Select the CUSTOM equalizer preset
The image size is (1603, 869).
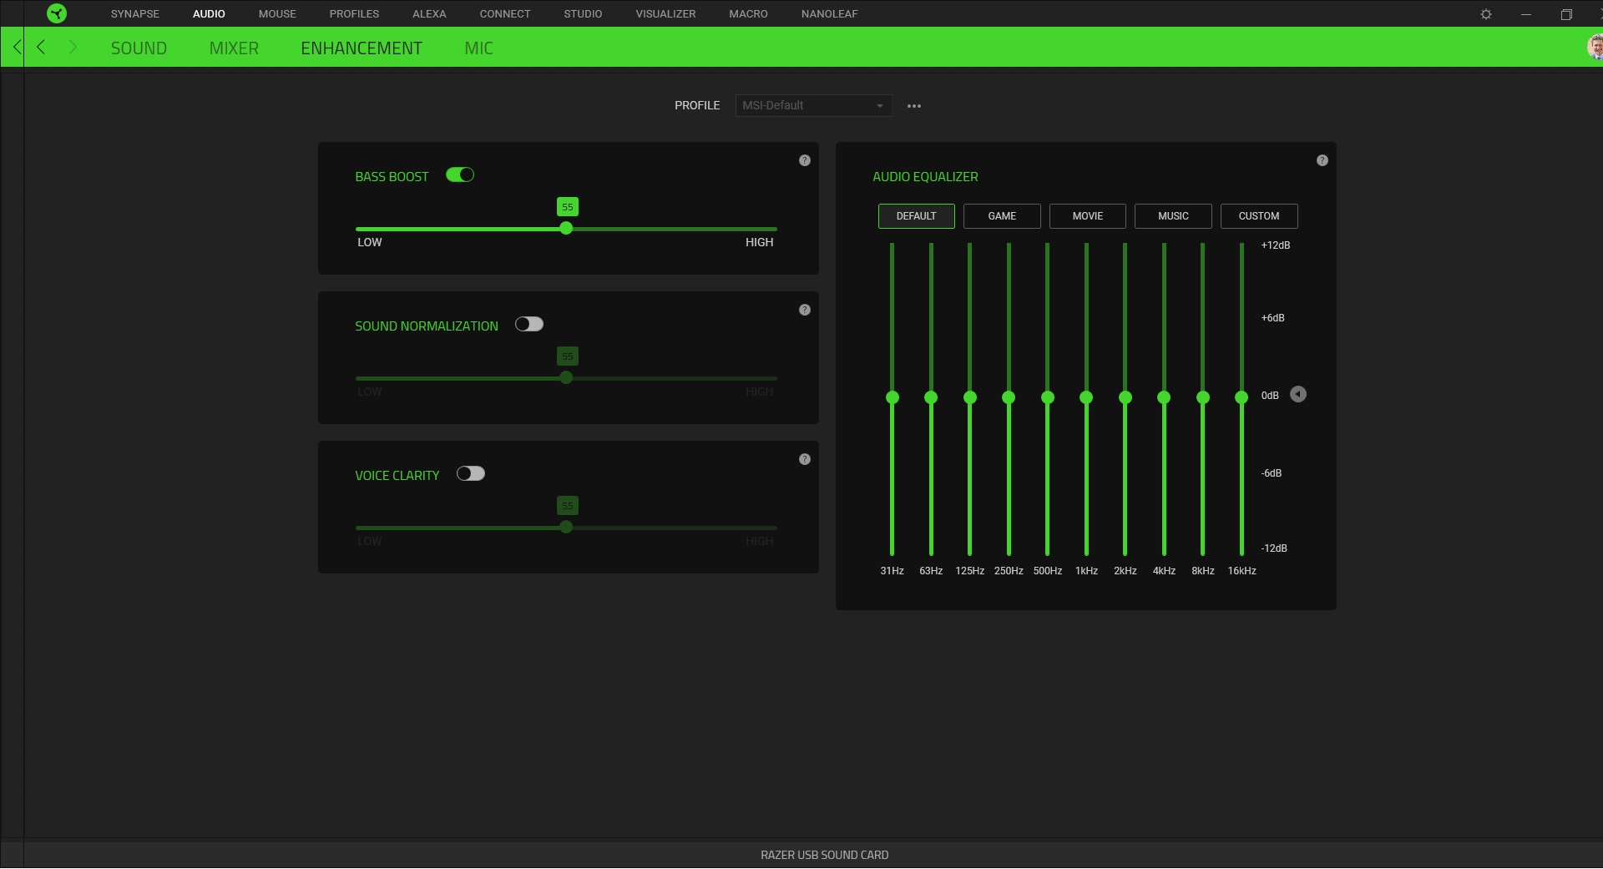(x=1259, y=216)
